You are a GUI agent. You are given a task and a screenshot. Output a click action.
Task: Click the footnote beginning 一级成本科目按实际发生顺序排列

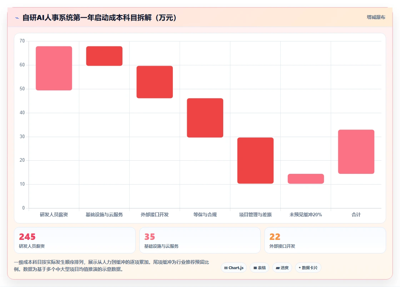coord(111,266)
